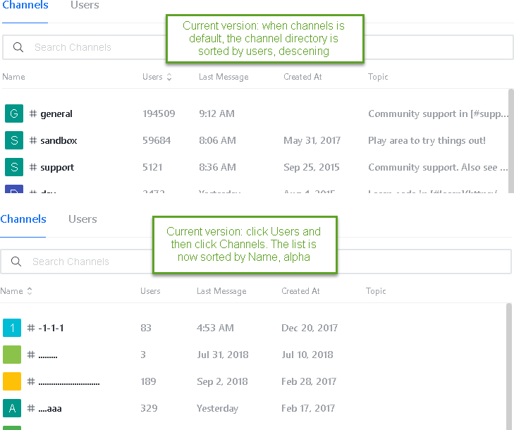This screenshot has height=430, width=514.
Task: Click the green G avatar for general
Action: point(13,113)
